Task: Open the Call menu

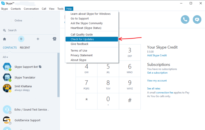Action: pos(44,9)
